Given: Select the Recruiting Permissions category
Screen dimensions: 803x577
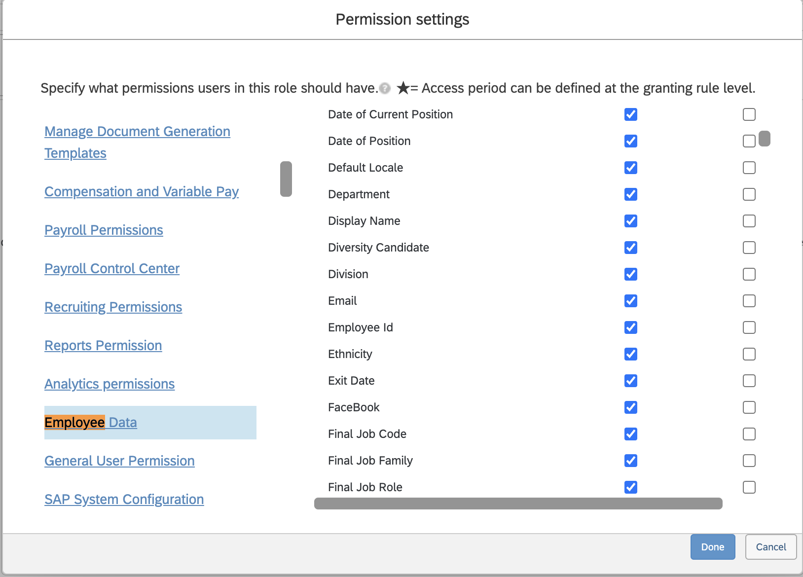Looking at the screenshot, I should click(113, 307).
